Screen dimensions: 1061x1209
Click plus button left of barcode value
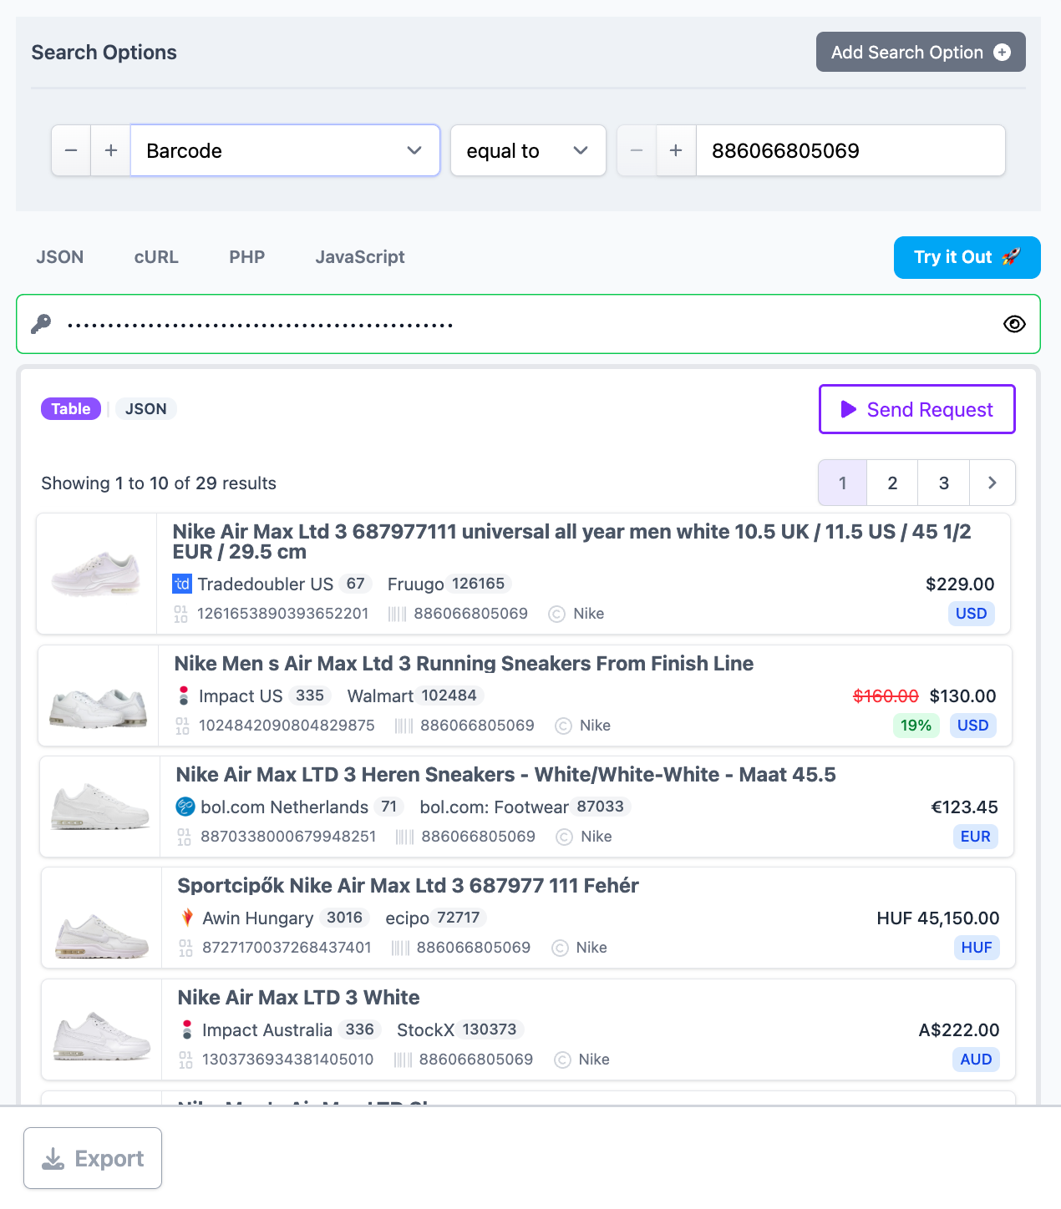pyautogui.click(x=676, y=150)
